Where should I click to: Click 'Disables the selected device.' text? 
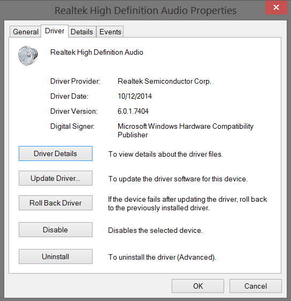(155, 230)
